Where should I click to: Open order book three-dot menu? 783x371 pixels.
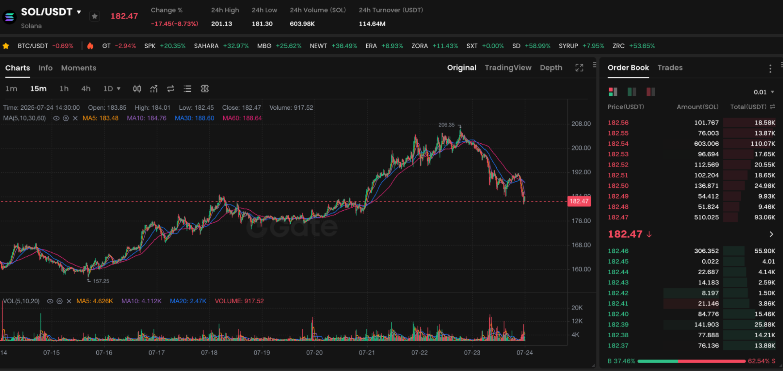point(770,69)
